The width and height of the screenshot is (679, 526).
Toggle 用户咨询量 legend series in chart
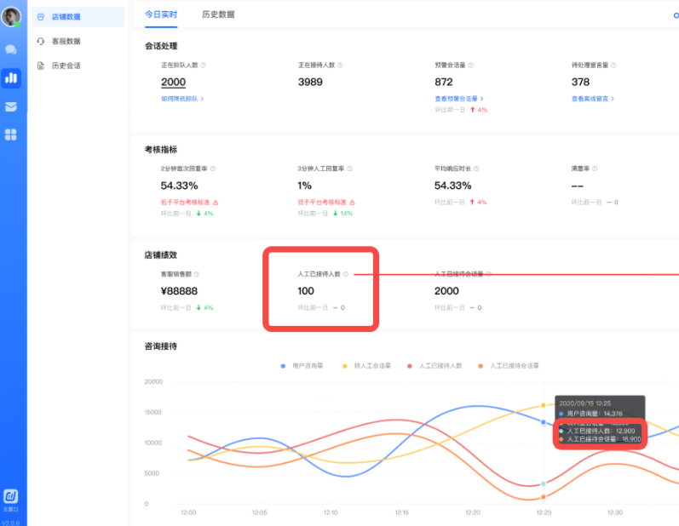click(302, 365)
